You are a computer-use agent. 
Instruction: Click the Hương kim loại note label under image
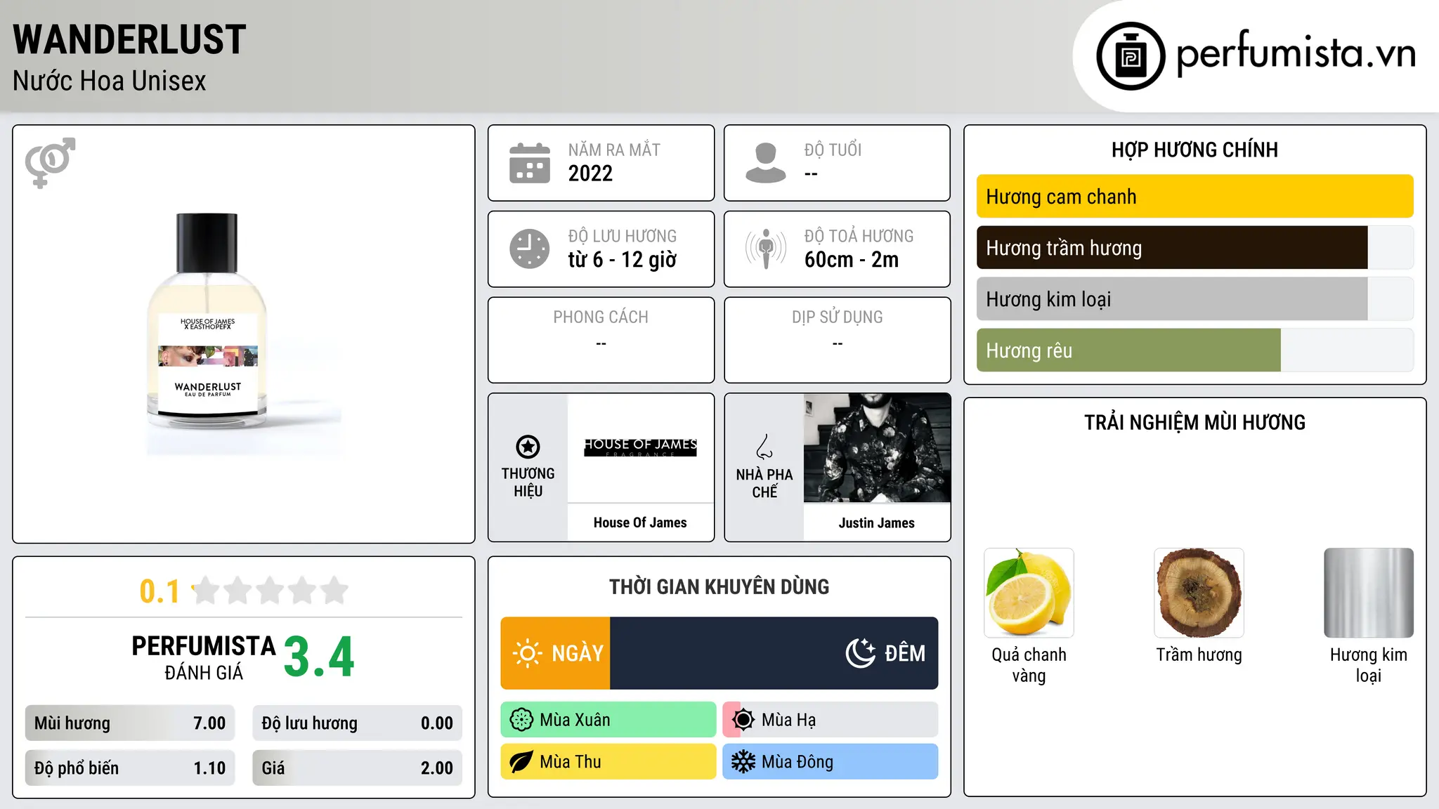1369,665
